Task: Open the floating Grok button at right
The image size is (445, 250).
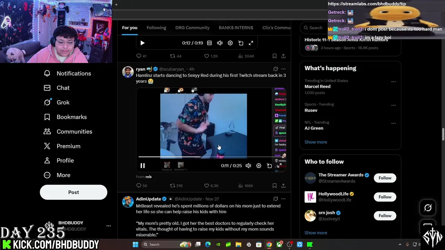Action: coord(428,208)
